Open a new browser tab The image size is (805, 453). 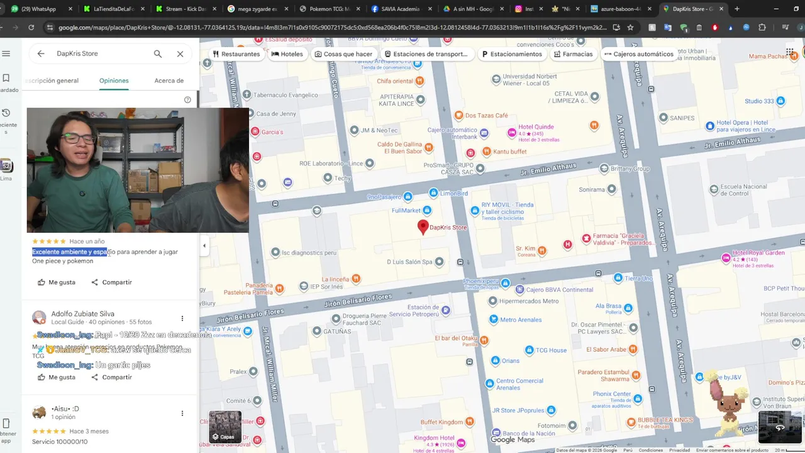[737, 9]
